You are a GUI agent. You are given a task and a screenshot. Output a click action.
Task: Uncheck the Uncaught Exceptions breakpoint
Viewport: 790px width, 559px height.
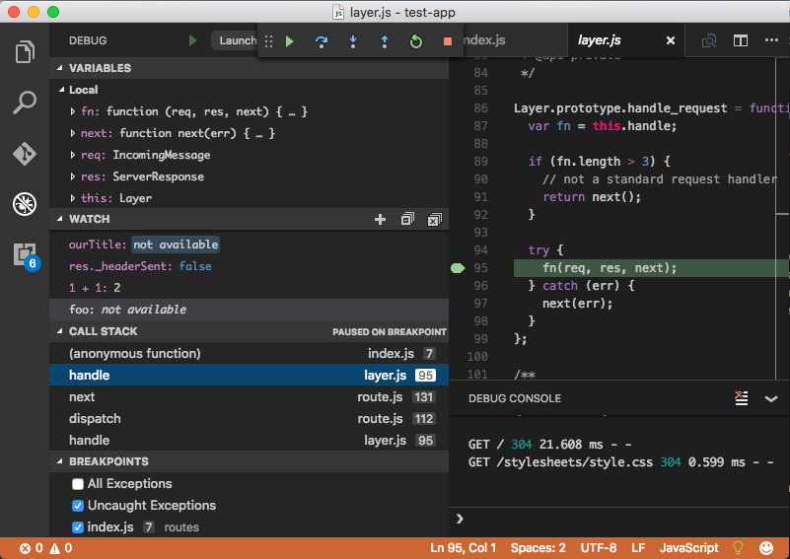(x=78, y=506)
